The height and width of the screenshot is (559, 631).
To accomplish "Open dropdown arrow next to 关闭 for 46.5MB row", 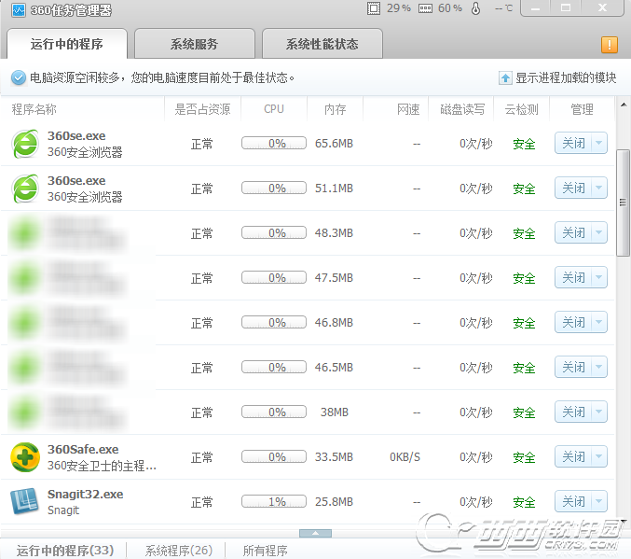I will (x=598, y=367).
